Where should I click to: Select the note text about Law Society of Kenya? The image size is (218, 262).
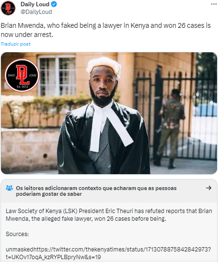coord(109,214)
